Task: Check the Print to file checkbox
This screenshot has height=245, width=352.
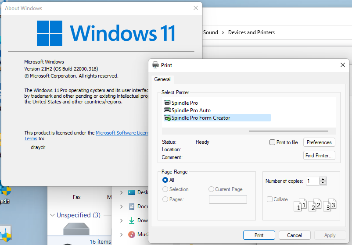Action: (272, 142)
